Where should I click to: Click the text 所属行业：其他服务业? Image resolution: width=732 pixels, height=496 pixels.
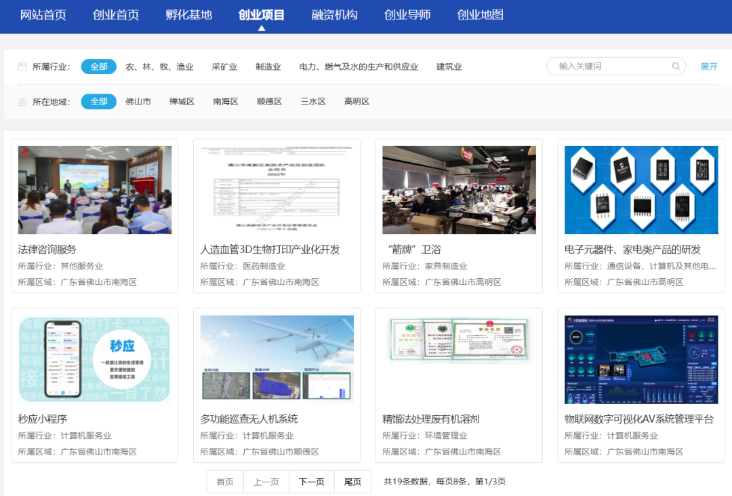tap(60, 266)
